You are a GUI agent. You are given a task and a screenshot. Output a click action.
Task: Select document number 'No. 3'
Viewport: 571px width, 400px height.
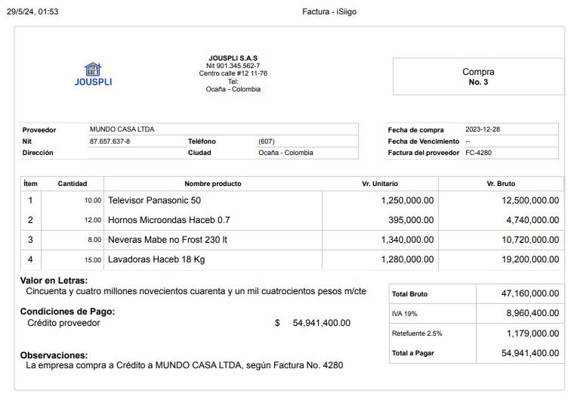point(478,82)
